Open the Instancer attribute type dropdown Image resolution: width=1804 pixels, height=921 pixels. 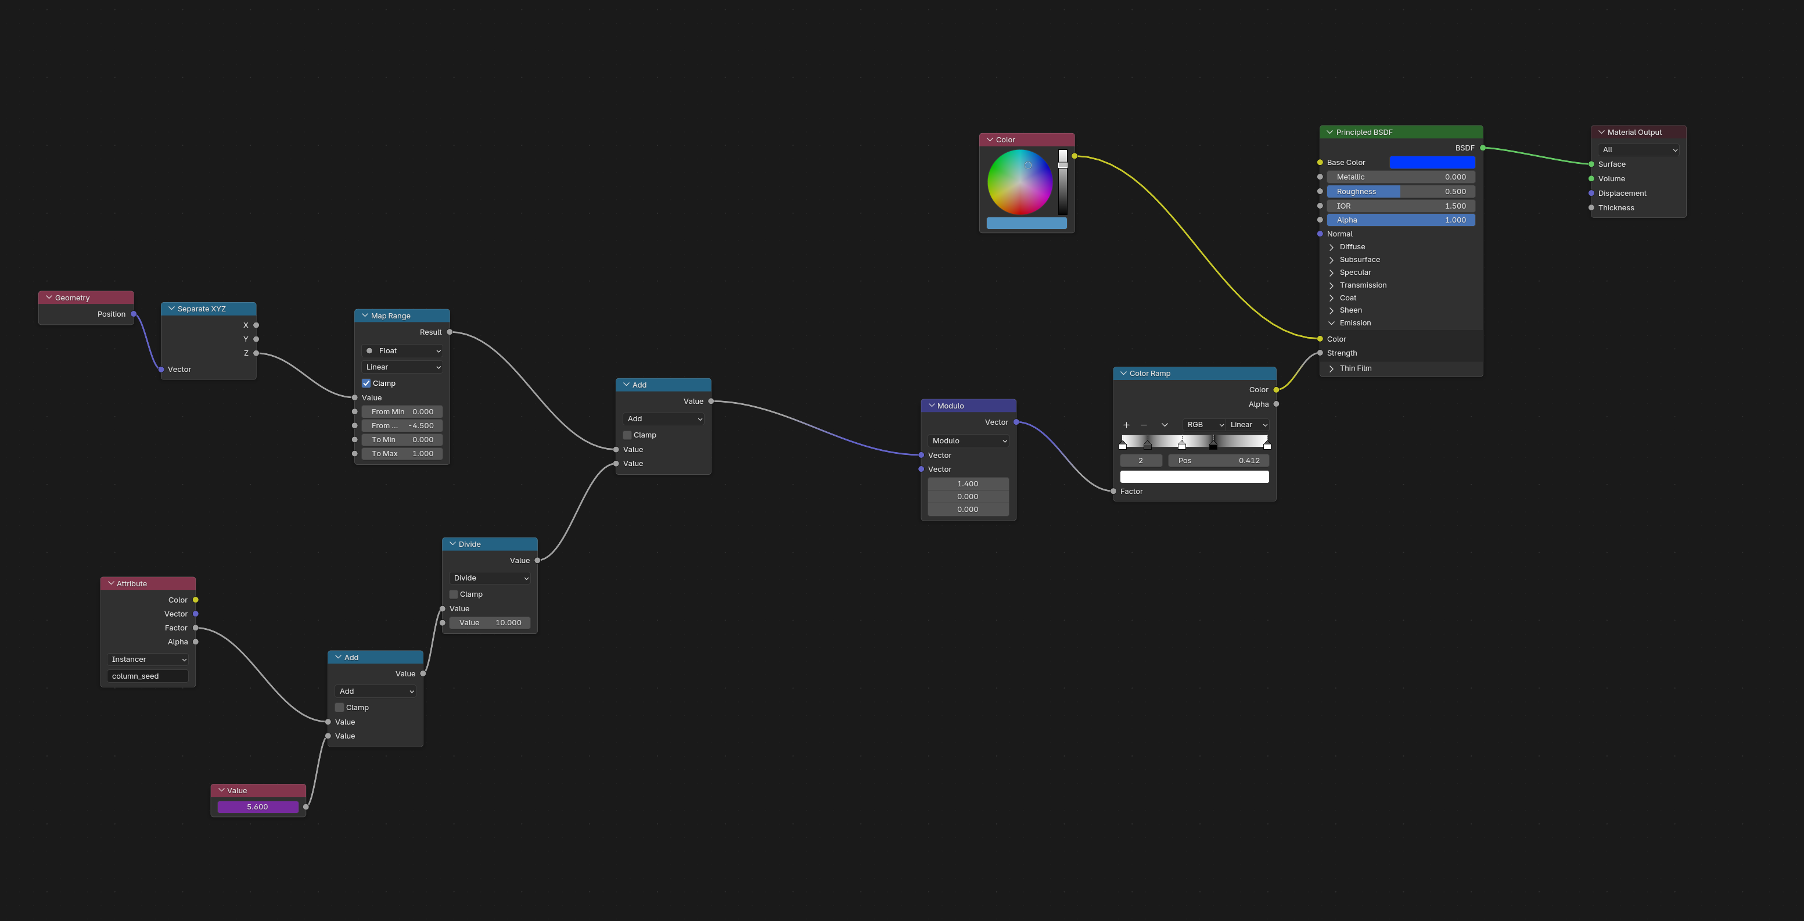(149, 660)
